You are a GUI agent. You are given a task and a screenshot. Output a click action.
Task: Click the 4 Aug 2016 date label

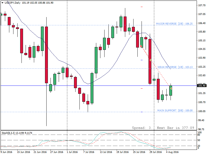pos(172,152)
